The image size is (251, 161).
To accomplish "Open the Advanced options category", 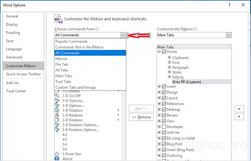I will 23,57.
